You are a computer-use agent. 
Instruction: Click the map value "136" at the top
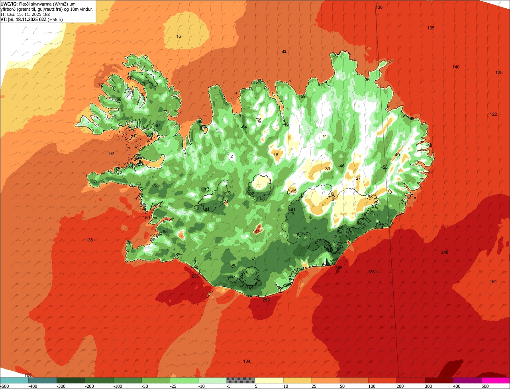coord(379,7)
